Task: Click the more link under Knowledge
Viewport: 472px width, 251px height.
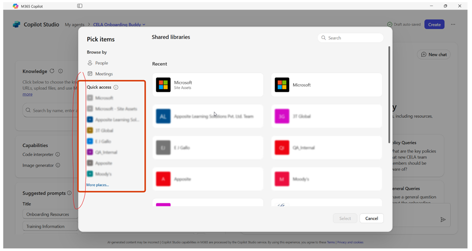Action: click(28, 94)
